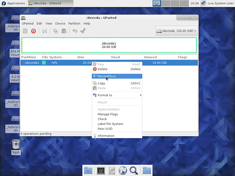
Task: Choose Delete from the context menu
Action: [117, 69]
